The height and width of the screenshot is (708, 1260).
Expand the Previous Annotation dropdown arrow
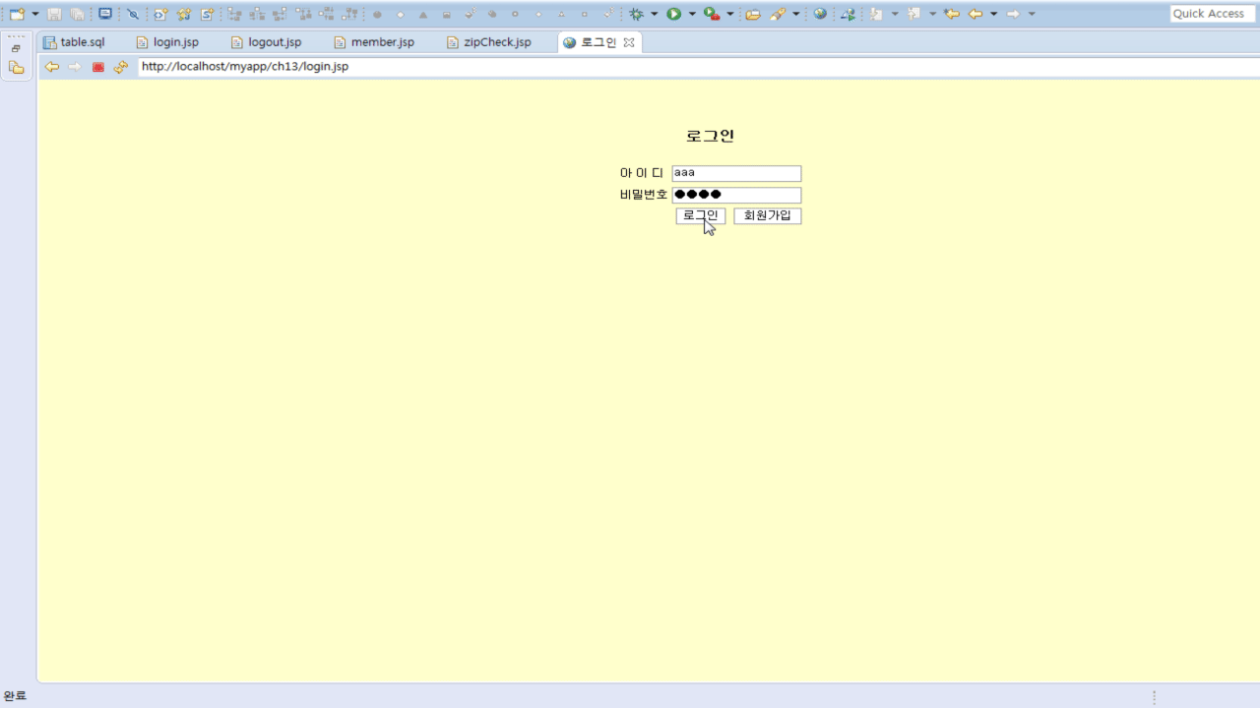pyautogui.click(x=932, y=14)
